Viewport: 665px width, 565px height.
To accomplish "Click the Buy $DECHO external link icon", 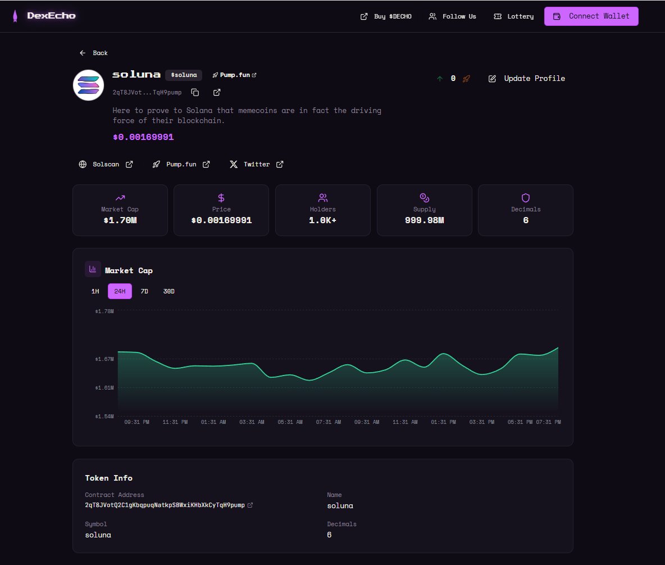I will [364, 16].
